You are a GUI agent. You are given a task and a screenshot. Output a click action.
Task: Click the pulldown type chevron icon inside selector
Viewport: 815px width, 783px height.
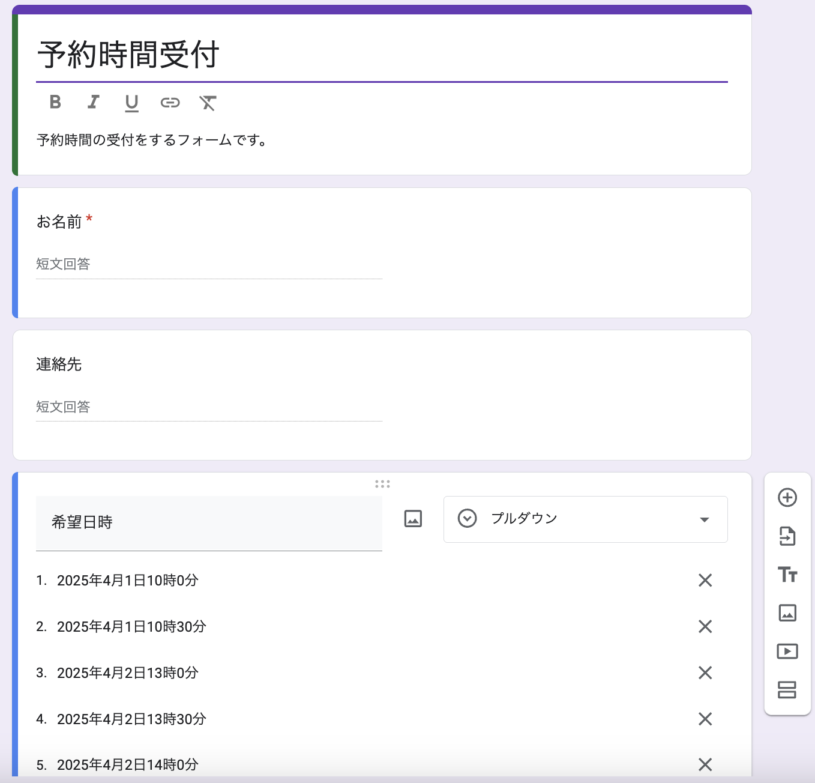pos(466,519)
